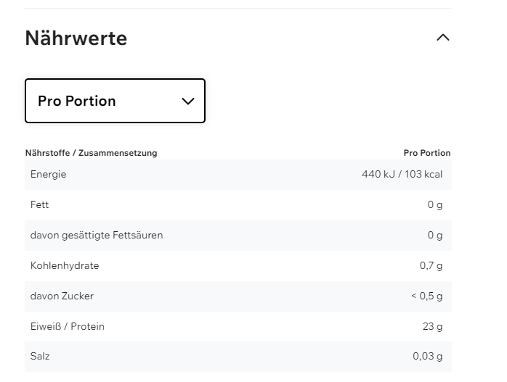Viewport: 507px width, 382px height.
Task: Collapse the Nährwerte section with the chevron
Action: point(442,38)
